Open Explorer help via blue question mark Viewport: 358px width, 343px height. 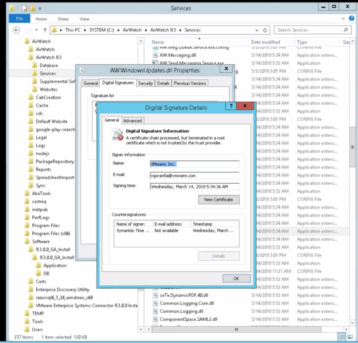[x=351, y=19]
